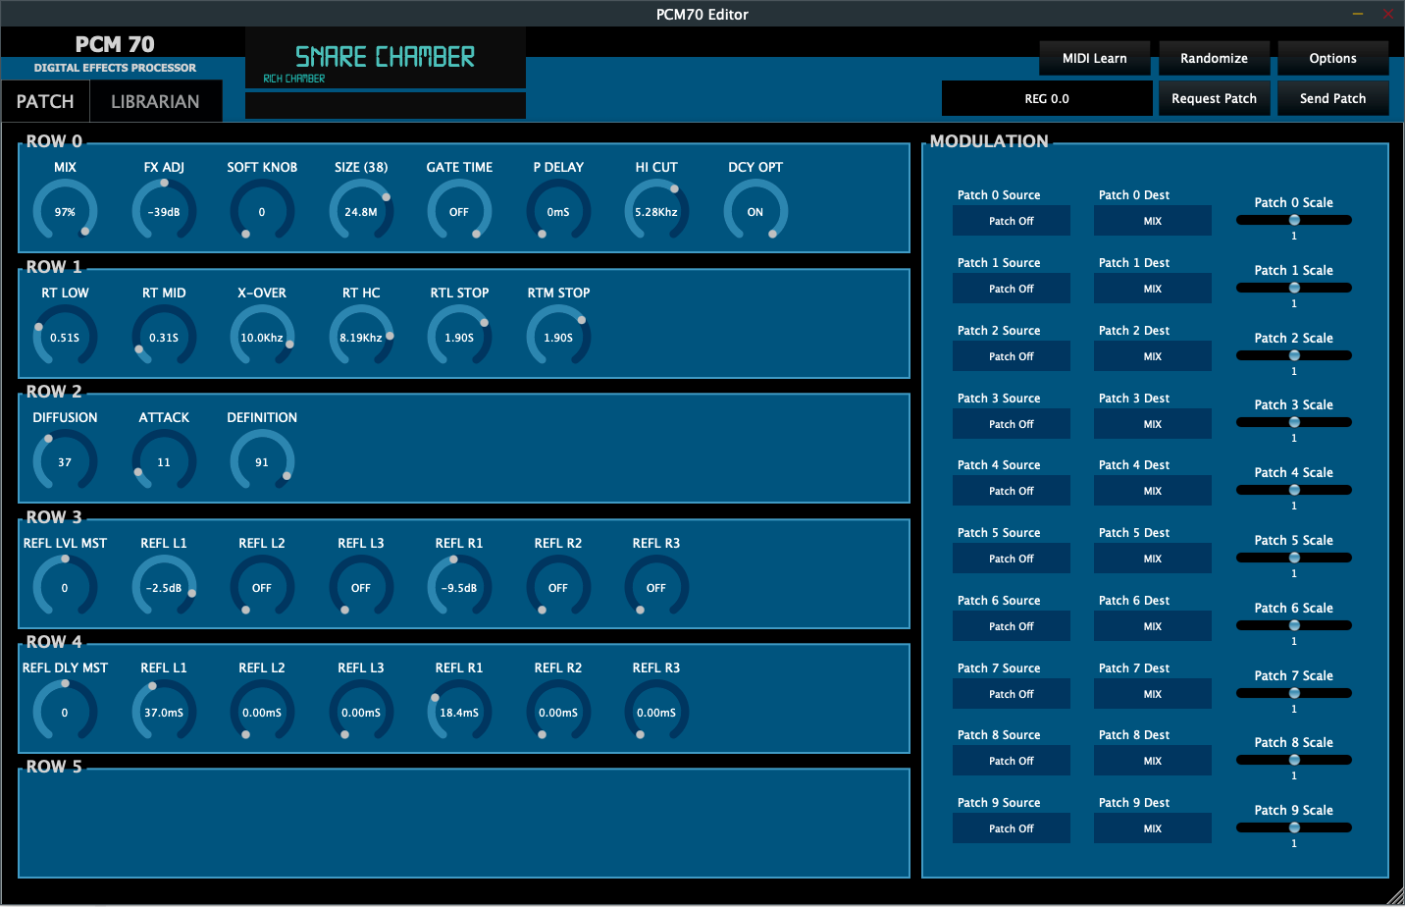This screenshot has height=907, width=1405.
Task: Click the Row 3 REFL L2 knob
Action: [x=262, y=587]
